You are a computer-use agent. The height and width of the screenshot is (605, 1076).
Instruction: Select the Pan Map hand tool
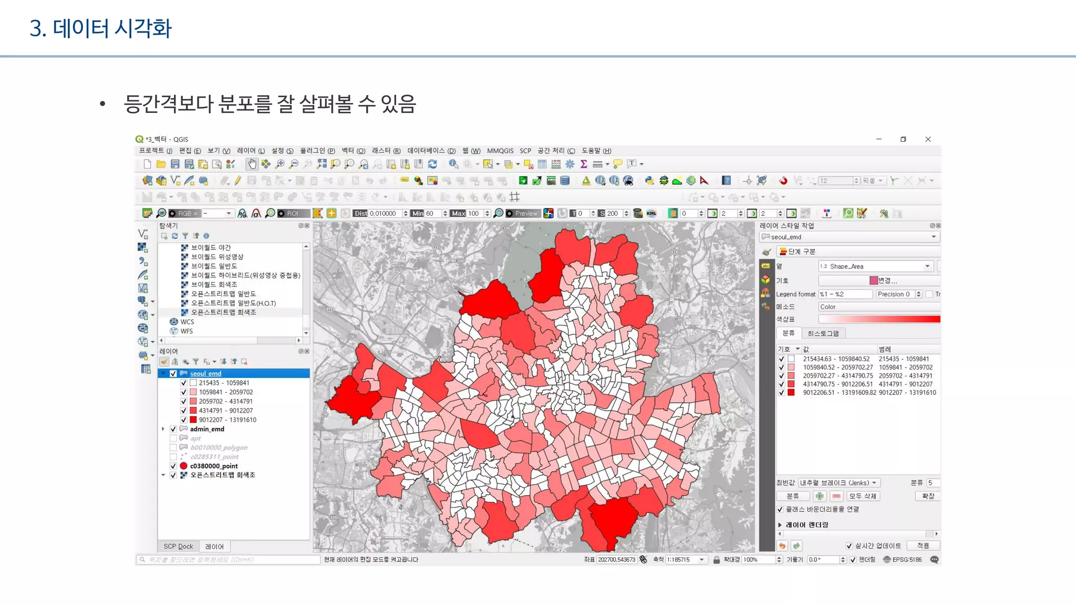click(x=252, y=164)
